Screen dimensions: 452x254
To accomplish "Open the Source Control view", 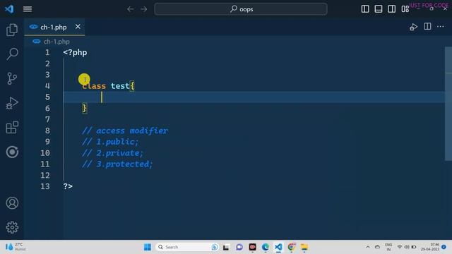I will 12,78.
